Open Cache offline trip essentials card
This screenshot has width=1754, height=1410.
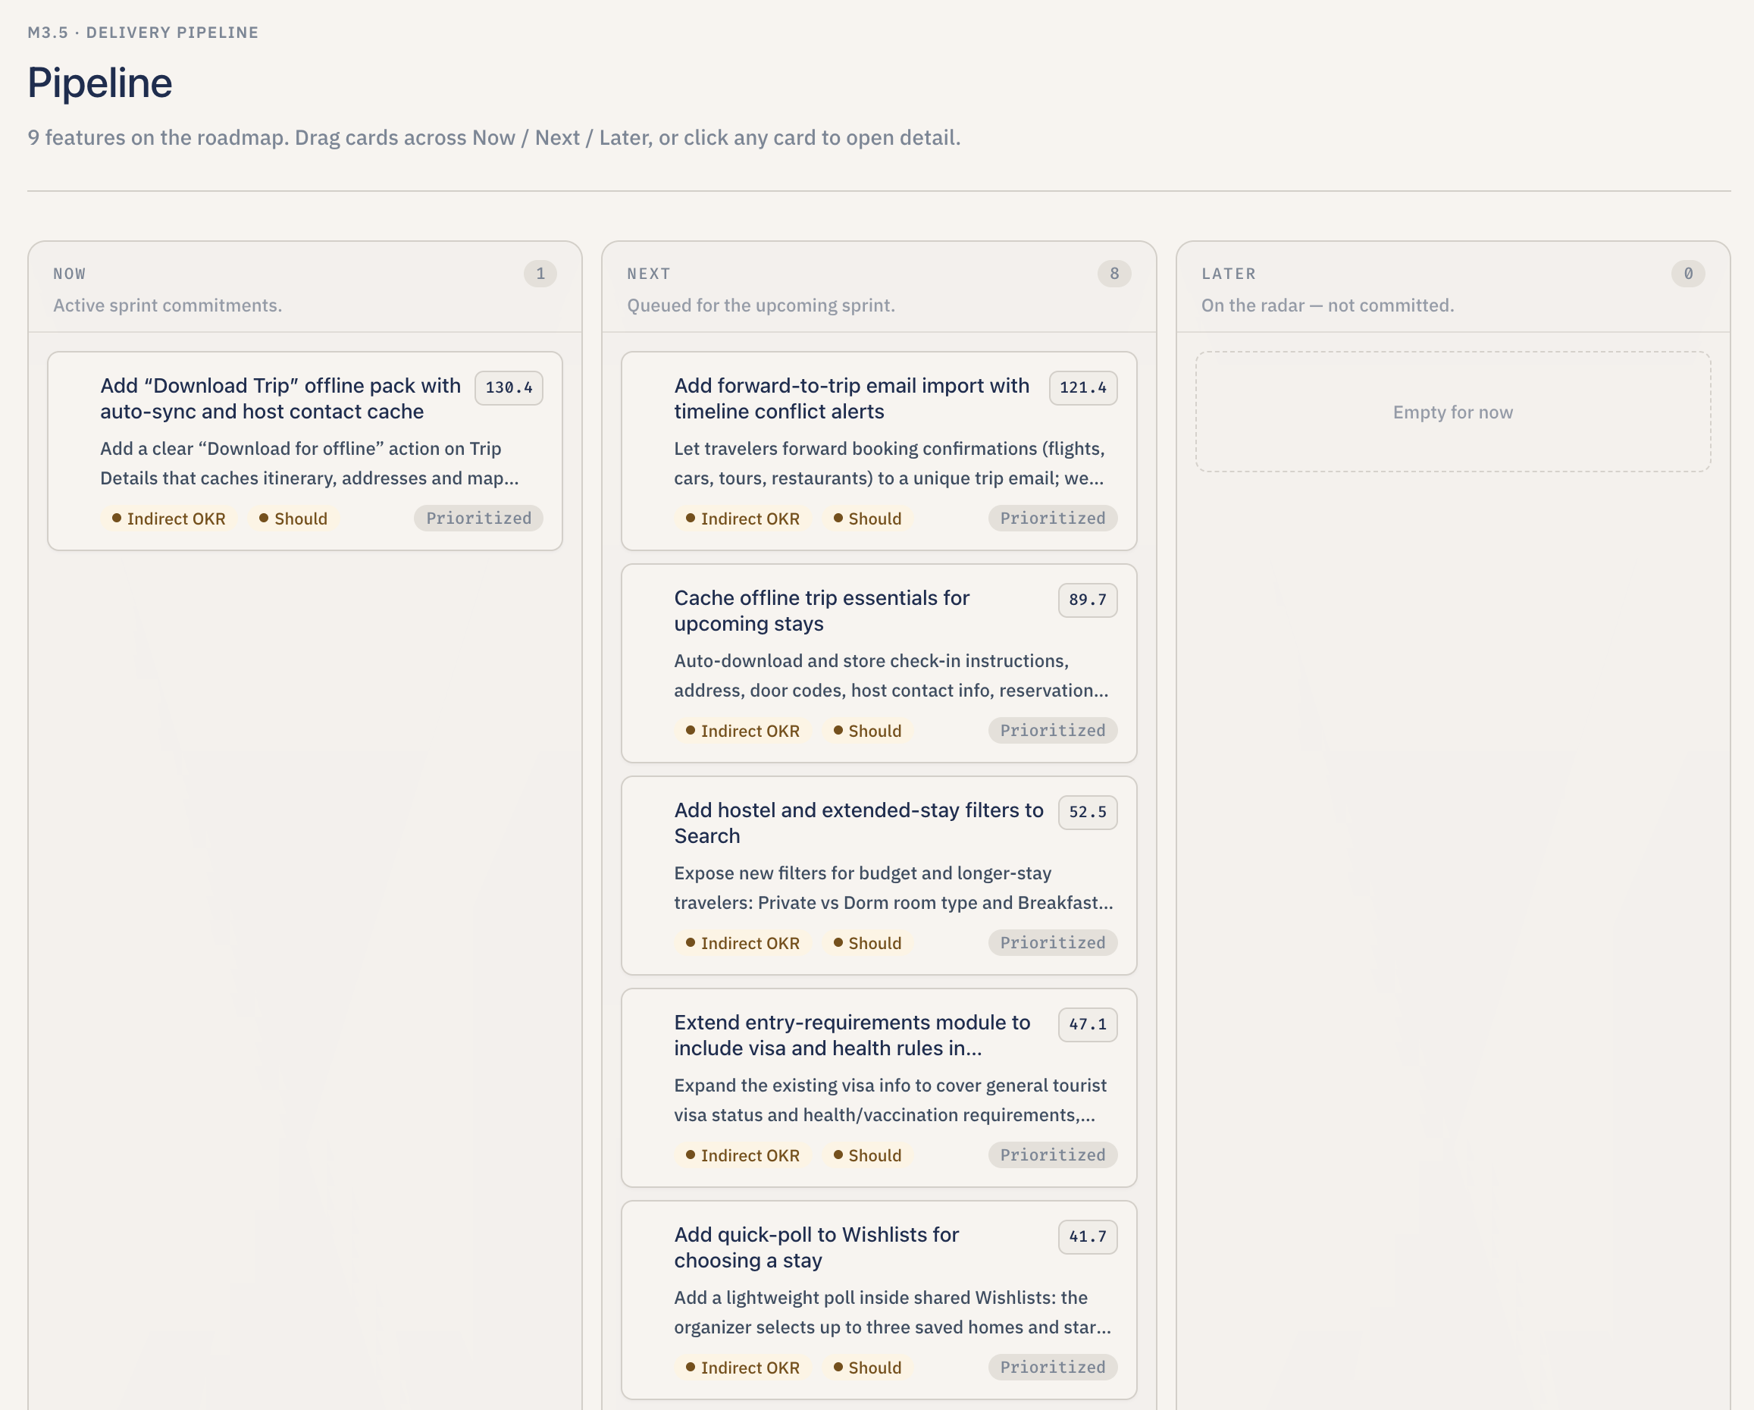coord(822,610)
